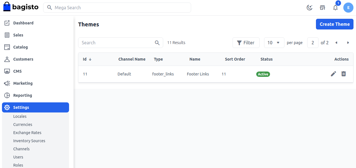Select the Sales icon in the sidebar

click(x=8, y=35)
